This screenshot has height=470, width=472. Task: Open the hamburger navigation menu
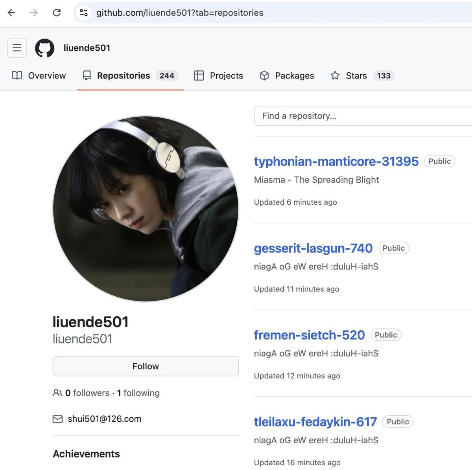click(x=17, y=48)
